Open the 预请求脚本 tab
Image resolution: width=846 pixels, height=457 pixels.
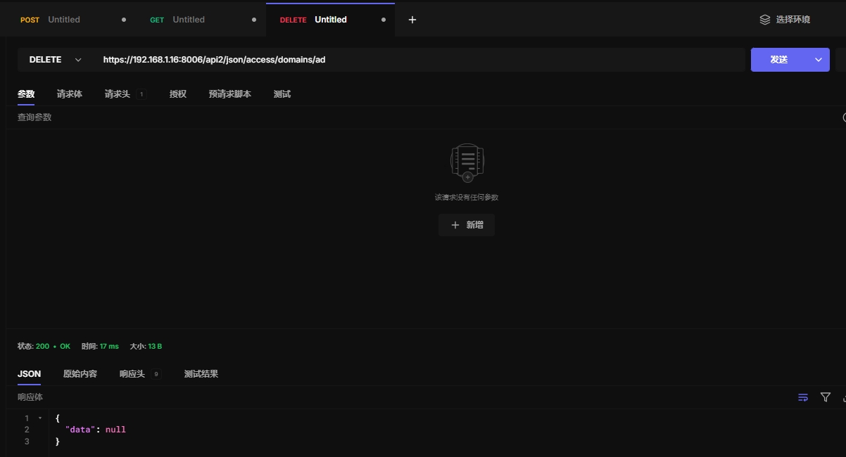[229, 94]
